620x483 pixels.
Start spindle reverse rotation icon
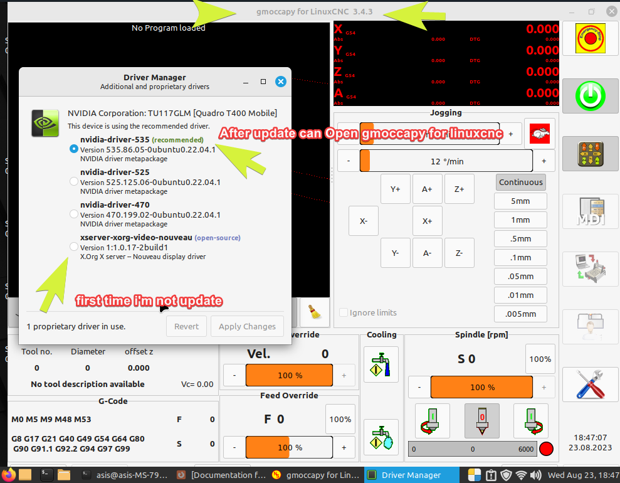(x=432, y=421)
